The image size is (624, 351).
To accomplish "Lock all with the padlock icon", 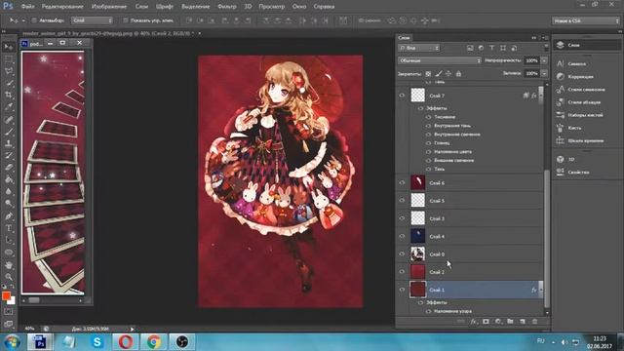I will 458,74.
